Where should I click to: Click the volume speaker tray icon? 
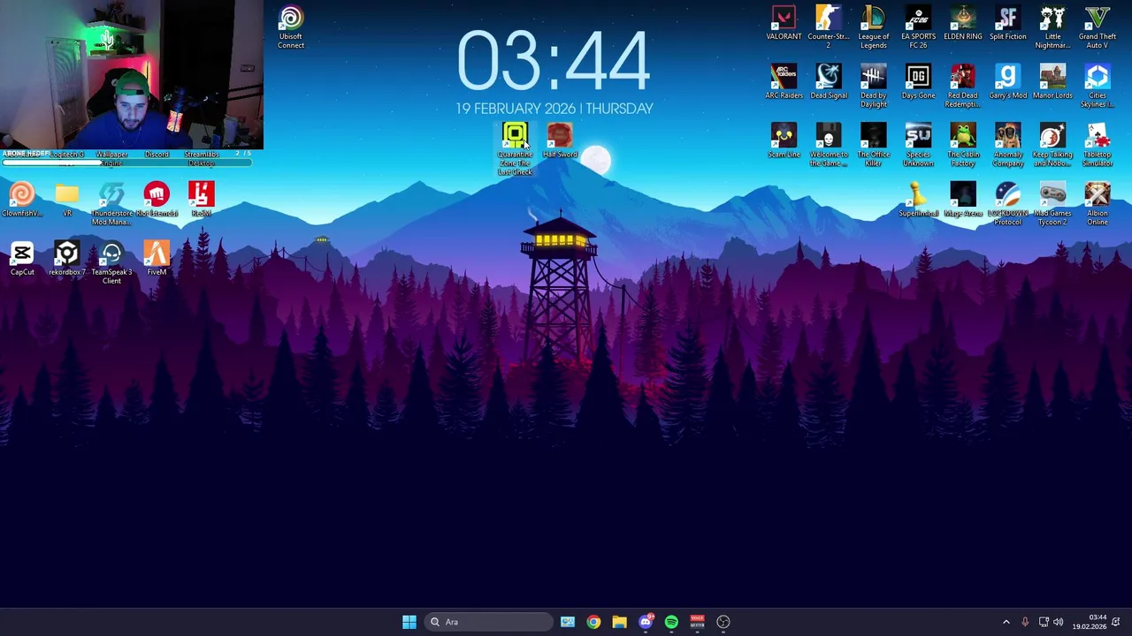pyautogui.click(x=1058, y=622)
